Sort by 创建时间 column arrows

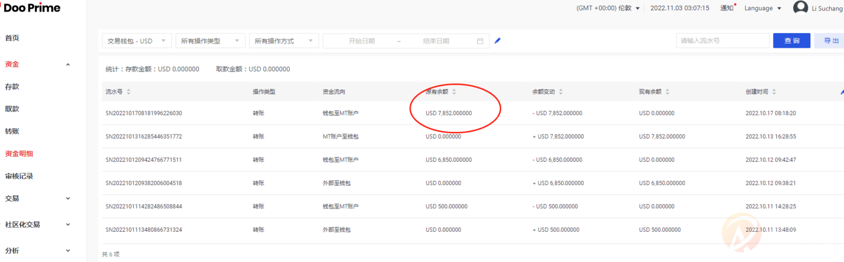click(x=774, y=92)
